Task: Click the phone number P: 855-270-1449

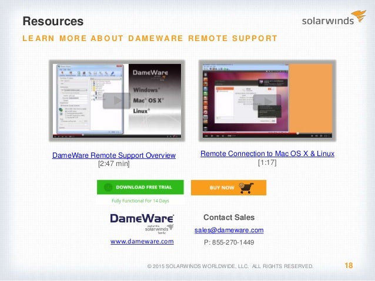Action: pos(229,242)
